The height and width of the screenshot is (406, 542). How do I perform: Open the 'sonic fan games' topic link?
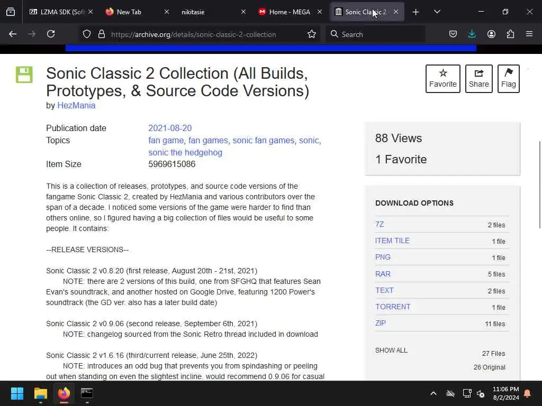coord(264,141)
